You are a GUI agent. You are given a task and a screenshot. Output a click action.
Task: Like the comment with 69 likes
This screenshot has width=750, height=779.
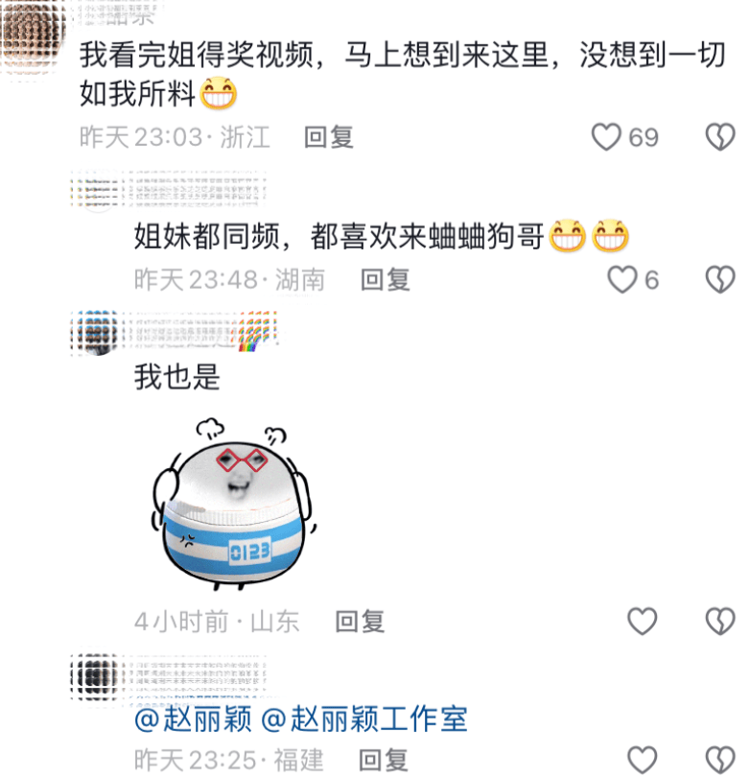(x=606, y=137)
